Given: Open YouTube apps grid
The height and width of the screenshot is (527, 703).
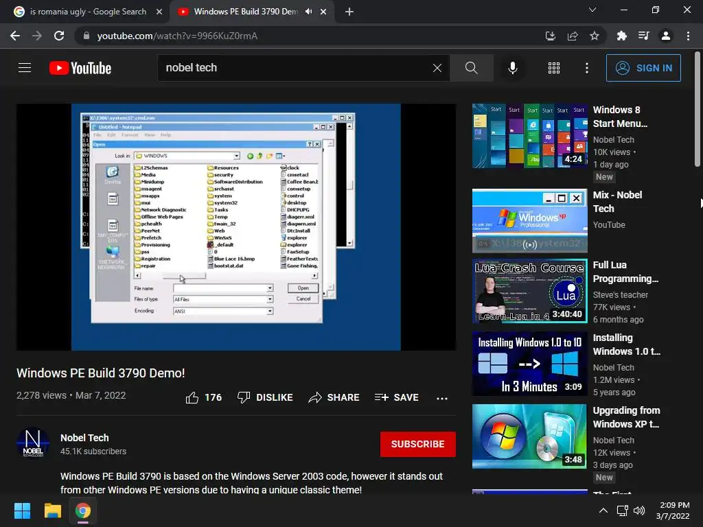Looking at the screenshot, I should tap(554, 68).
